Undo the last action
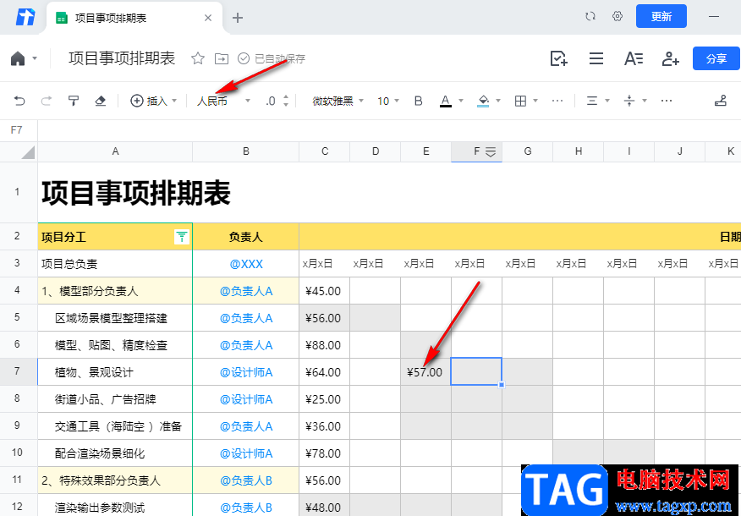Viewport: 741px width, 516px height. coord(19,101)
